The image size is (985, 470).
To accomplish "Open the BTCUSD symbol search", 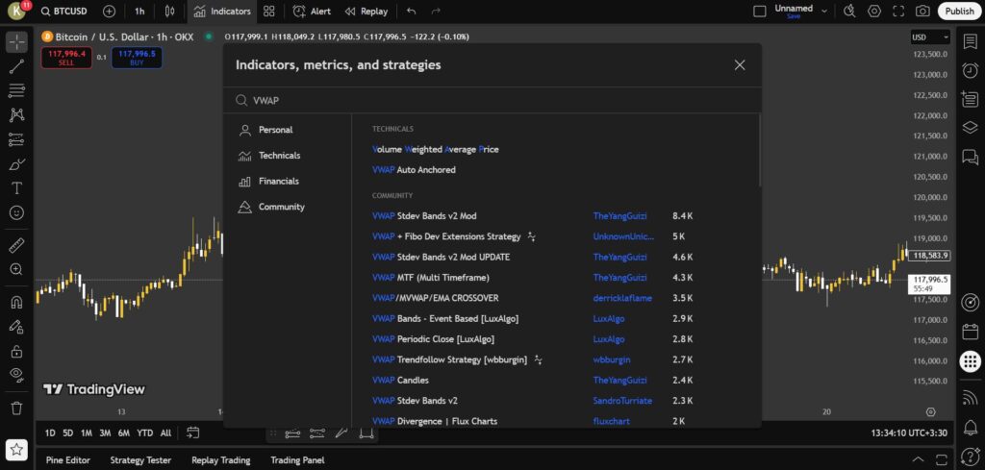I will coord(64,12).
